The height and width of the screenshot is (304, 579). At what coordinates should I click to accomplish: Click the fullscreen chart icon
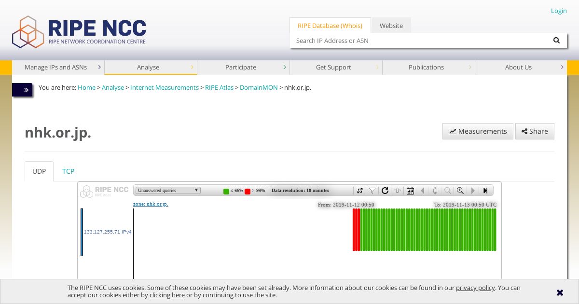click(x=360, y=191)
